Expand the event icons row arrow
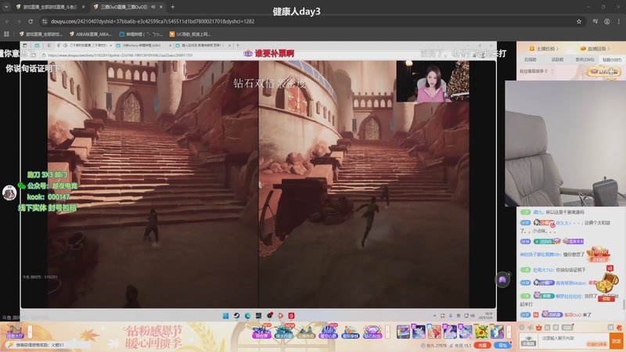The width and height of the screenshot is (626, 352). (x=387, y=332)
